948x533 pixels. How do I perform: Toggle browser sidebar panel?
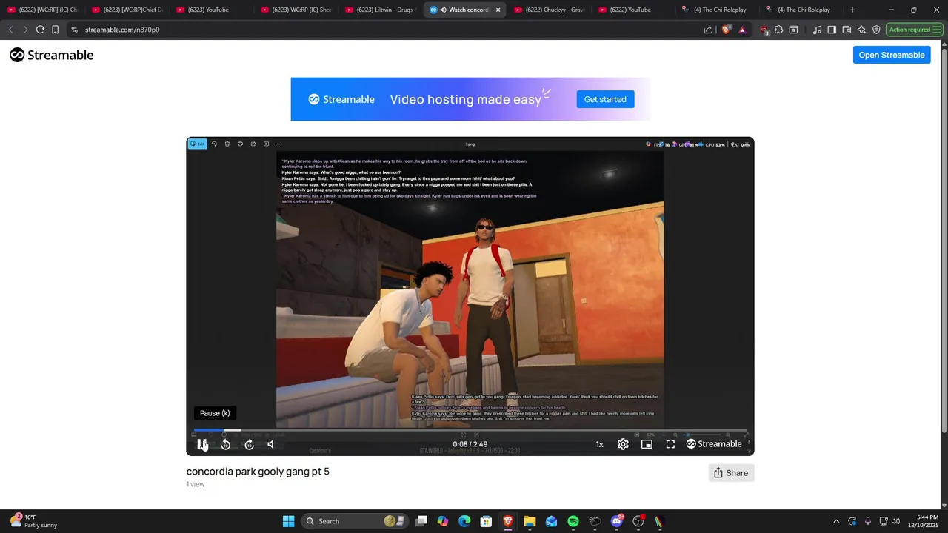click(x=832, y=30)
